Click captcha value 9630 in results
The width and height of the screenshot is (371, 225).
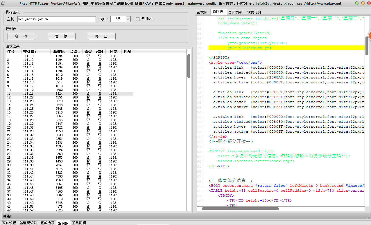[59, 135]
